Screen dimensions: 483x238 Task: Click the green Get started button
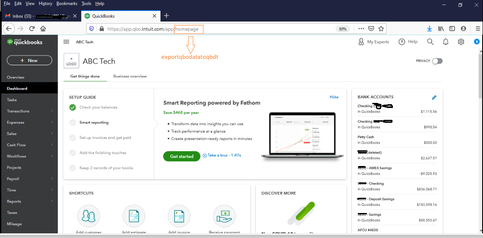tap(182, 156)
